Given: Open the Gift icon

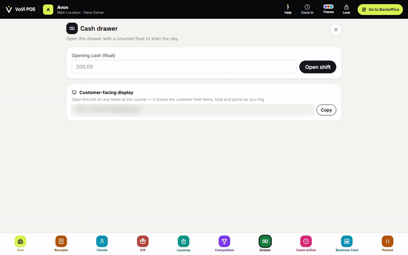Looking at the screenshot, I should coord(143,241).
